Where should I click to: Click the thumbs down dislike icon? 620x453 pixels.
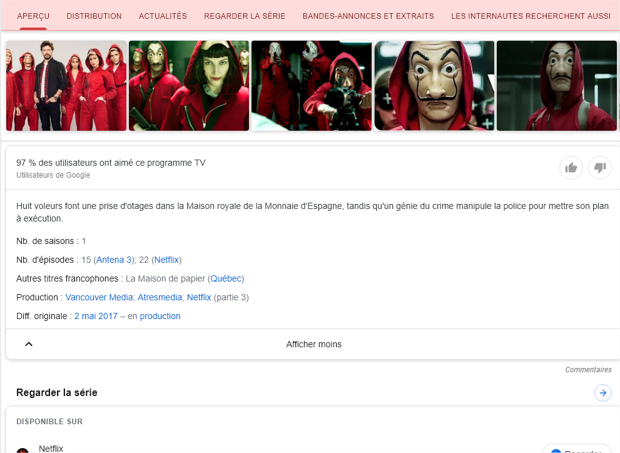pyautogui.click(x=600, y=168)
